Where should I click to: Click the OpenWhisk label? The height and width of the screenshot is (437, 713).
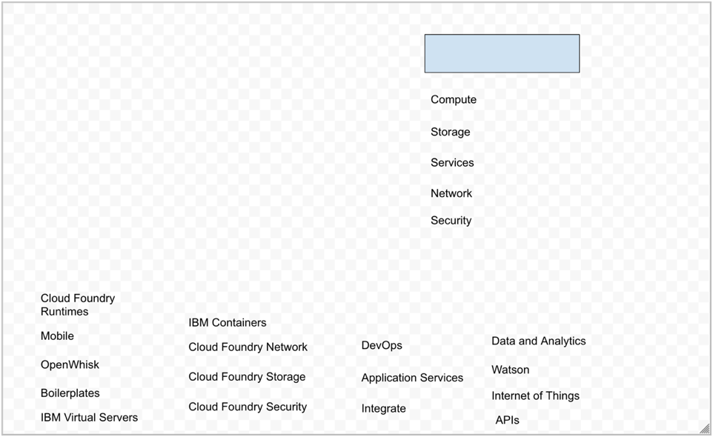pyautogui.click(x=70, y=365)
